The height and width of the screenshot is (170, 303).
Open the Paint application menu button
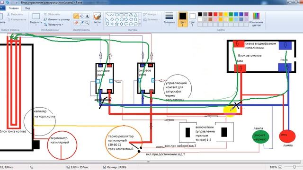click(2, 8)
